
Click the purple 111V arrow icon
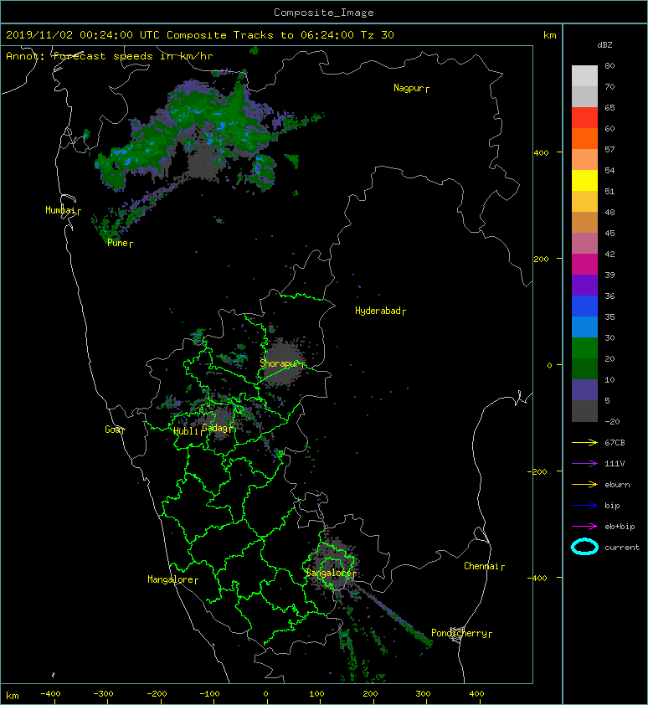(x=584, y=463)
